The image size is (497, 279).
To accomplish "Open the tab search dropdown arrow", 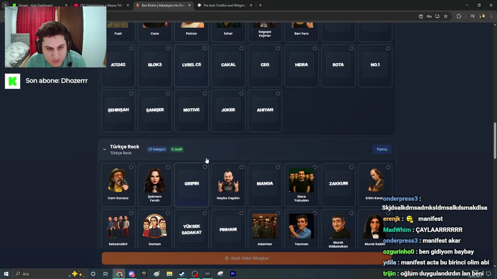I will coord(5,5).
